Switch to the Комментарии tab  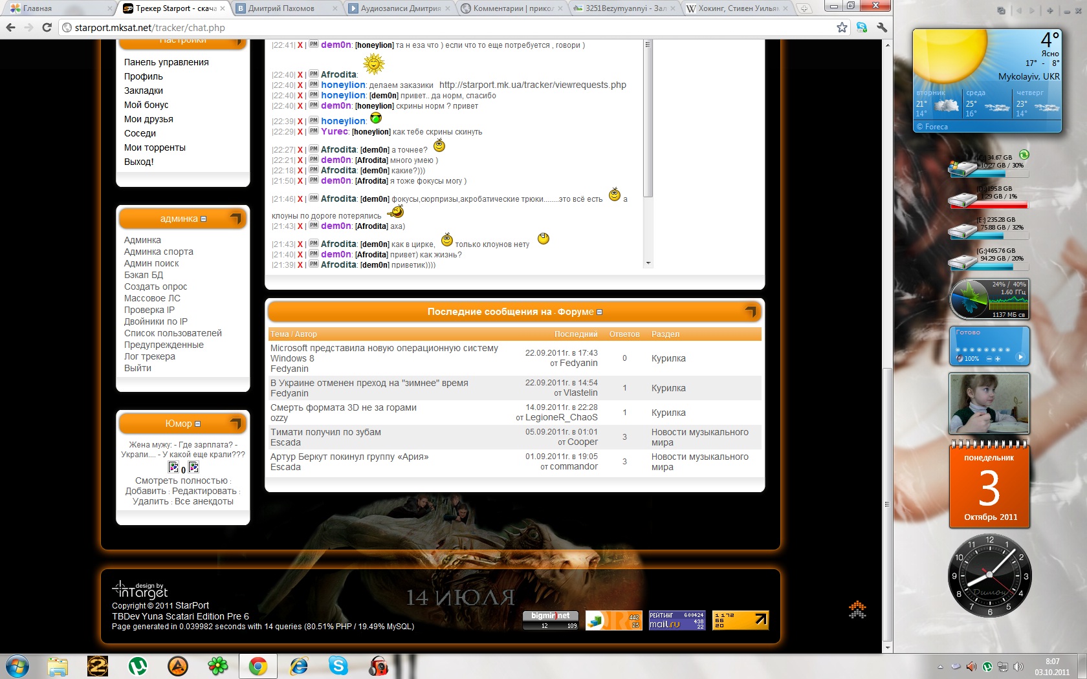pos(513,8)
